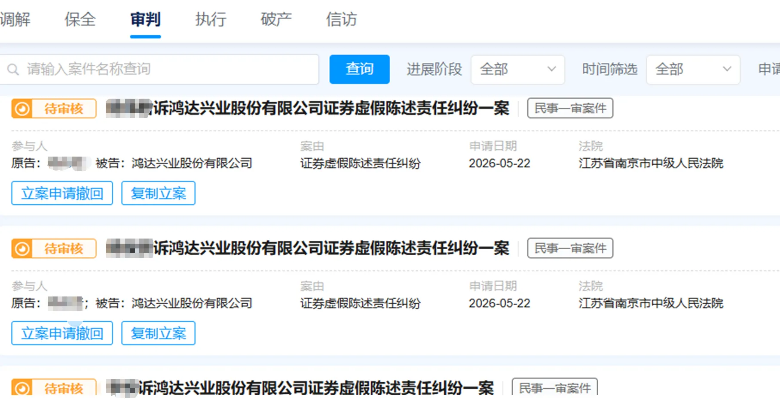Click the case name search field
The image size is (780, 399).
point(159,69)
